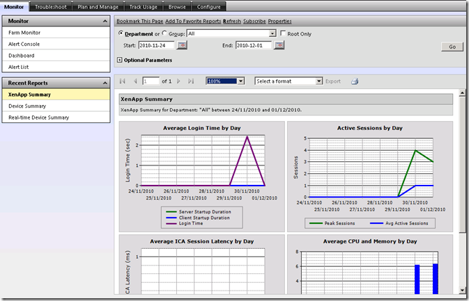Go to next report page
This screenshot has width=469, height=301.
(179, 81)
